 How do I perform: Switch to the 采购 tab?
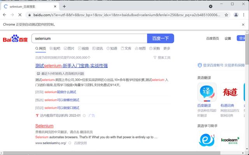(154, 48)
